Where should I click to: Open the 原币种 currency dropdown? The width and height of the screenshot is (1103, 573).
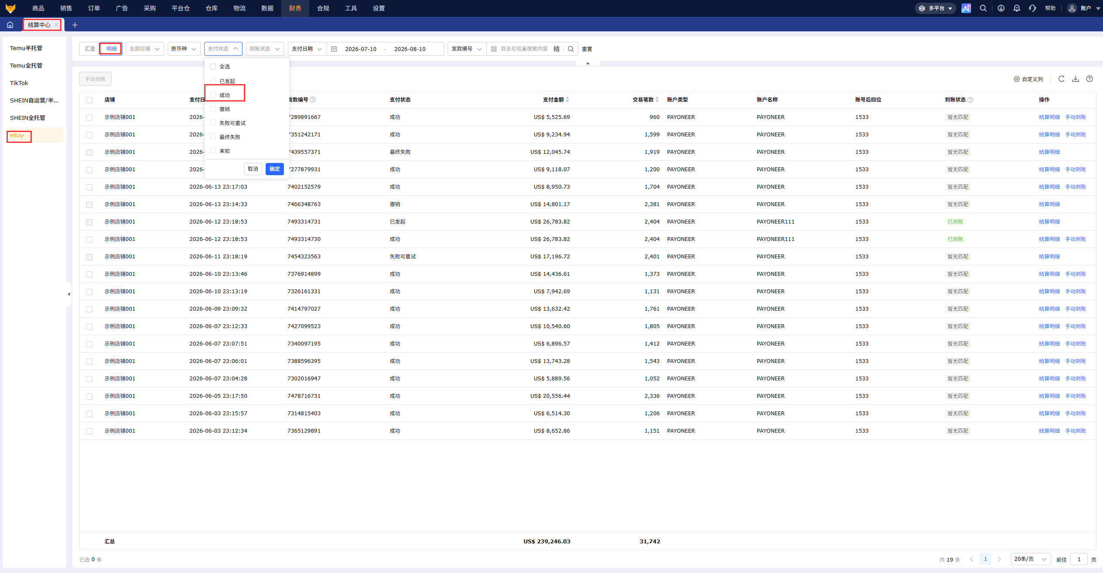click(184, 49)
